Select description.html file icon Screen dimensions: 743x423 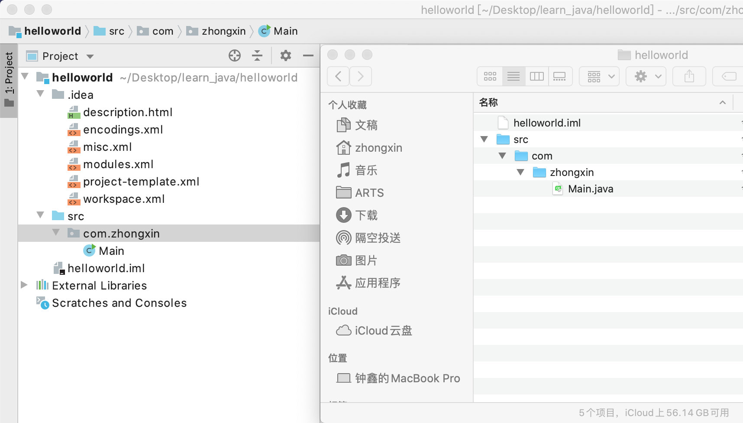(74, 112)
